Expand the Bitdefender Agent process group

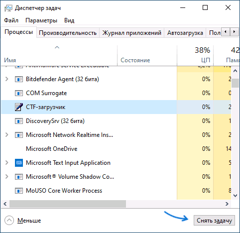coord(6,79)
